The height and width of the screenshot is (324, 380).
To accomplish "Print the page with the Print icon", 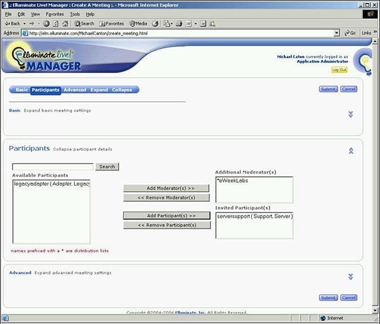I will 179,24.
